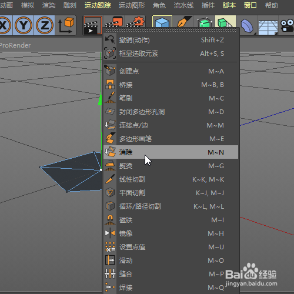Image resolution: width=294 pixels, height=294 pixels.
Task: Click the blue cube primitive icon
Action: click(x=162, y=22)
